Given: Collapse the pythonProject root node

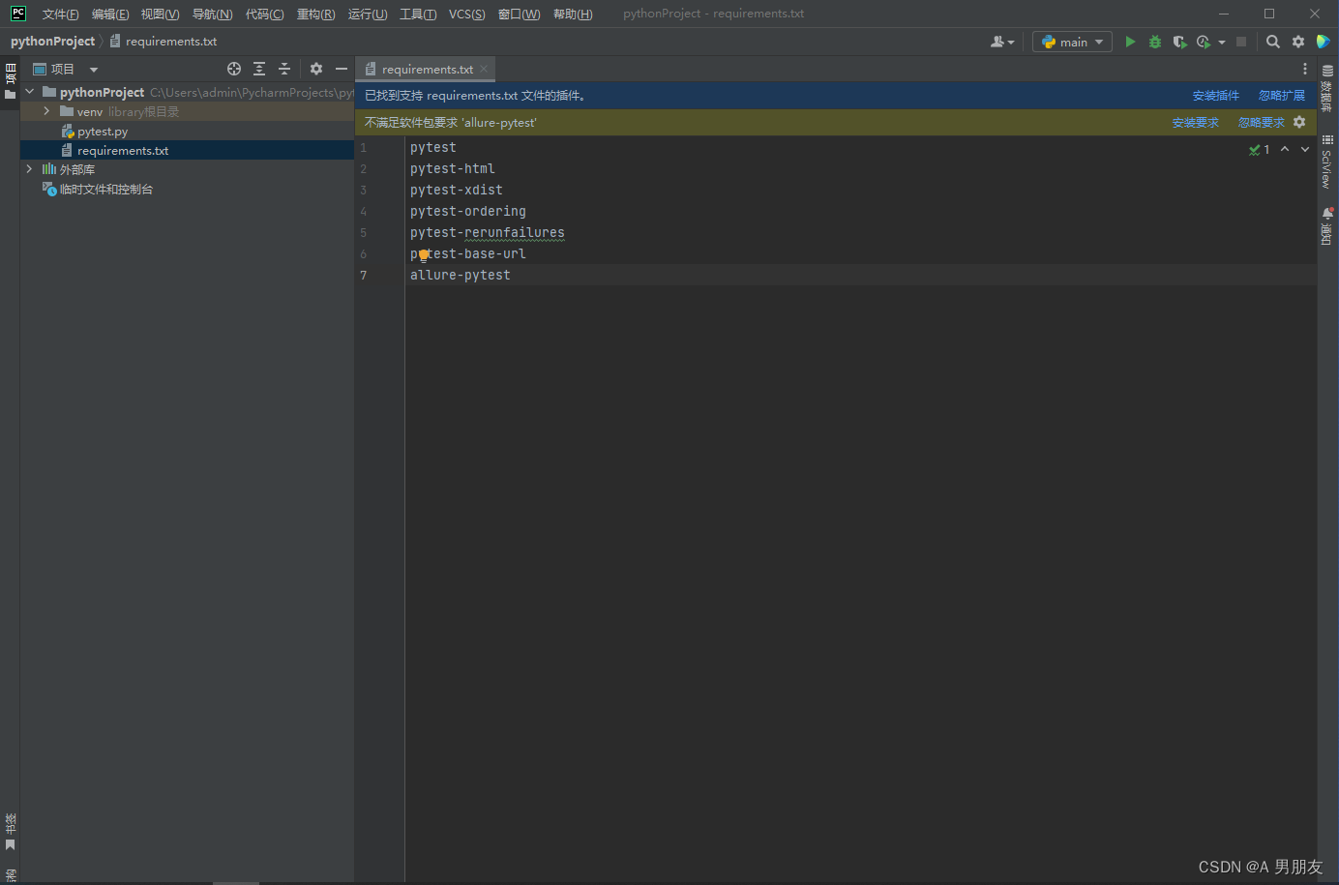Looking at the screenshot, I should click(x=30, y=92).
